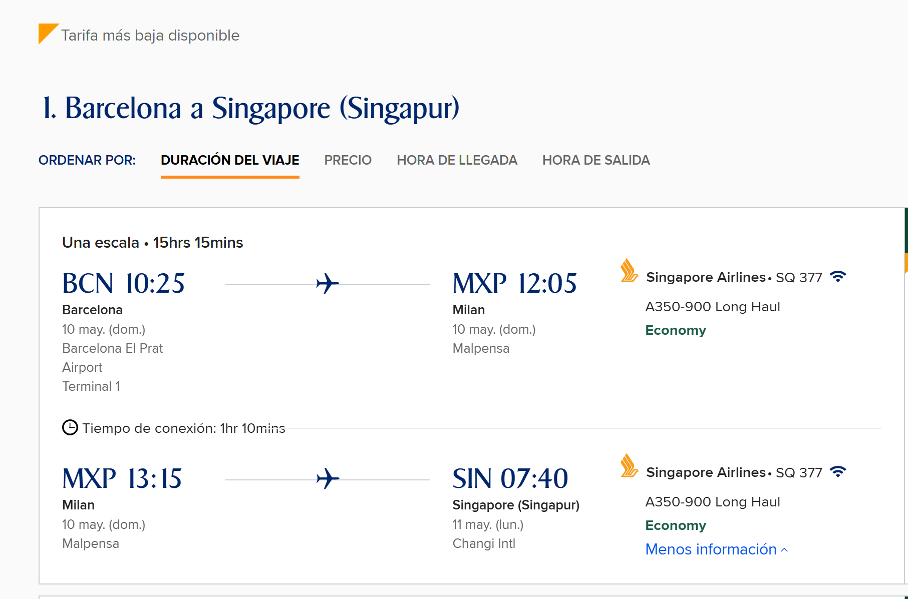Click the clock icon beside connection time
The height and width of the screenshot is (599, 908).
pyautogui.click(x=70, y=428)
